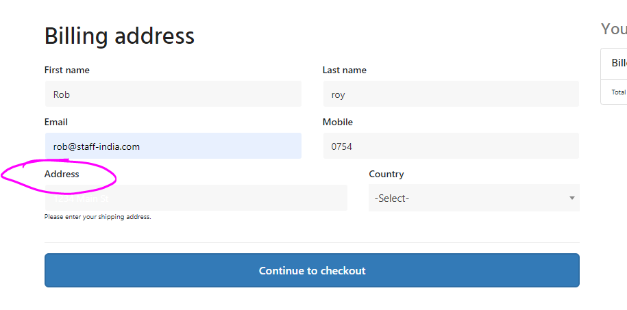Click the Total row in the cart

pyautogui.click(x=619, y=92)
